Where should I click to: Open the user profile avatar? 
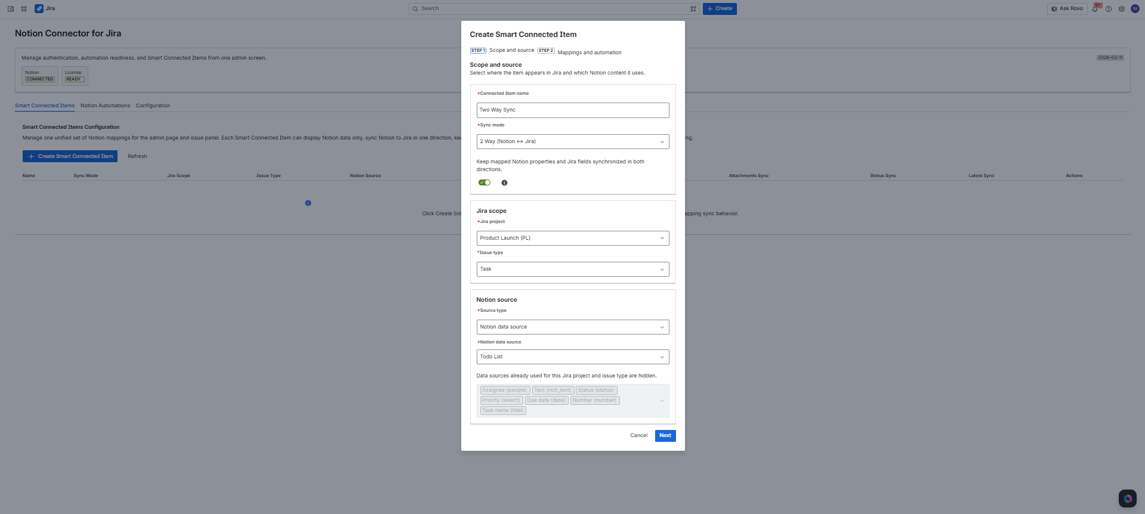(x=1135, y=8)
